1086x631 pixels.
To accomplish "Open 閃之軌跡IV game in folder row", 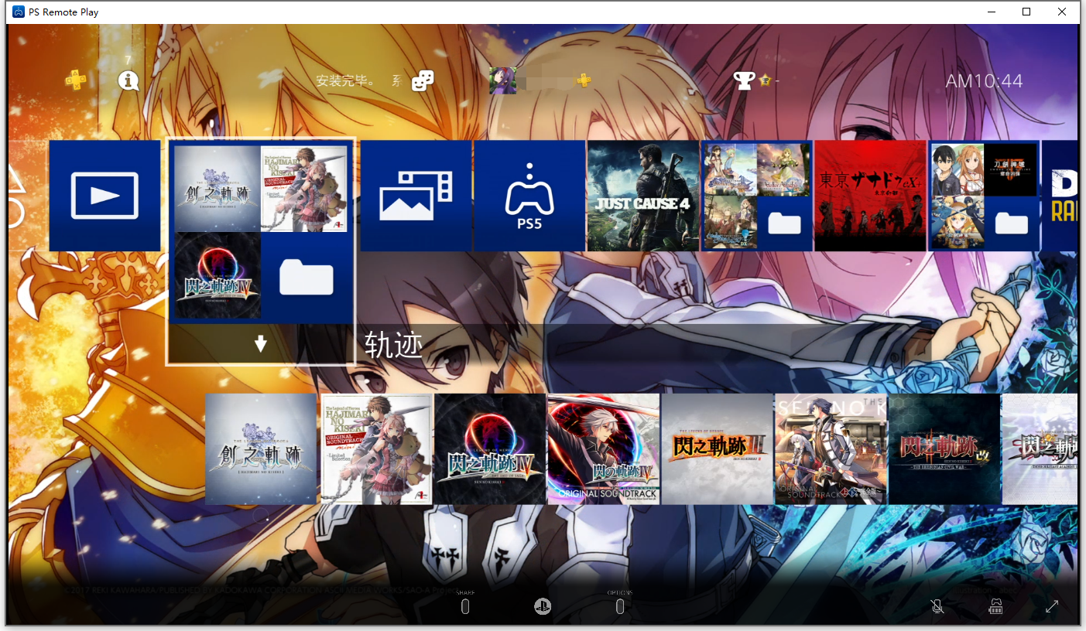I will pos(490,449).
